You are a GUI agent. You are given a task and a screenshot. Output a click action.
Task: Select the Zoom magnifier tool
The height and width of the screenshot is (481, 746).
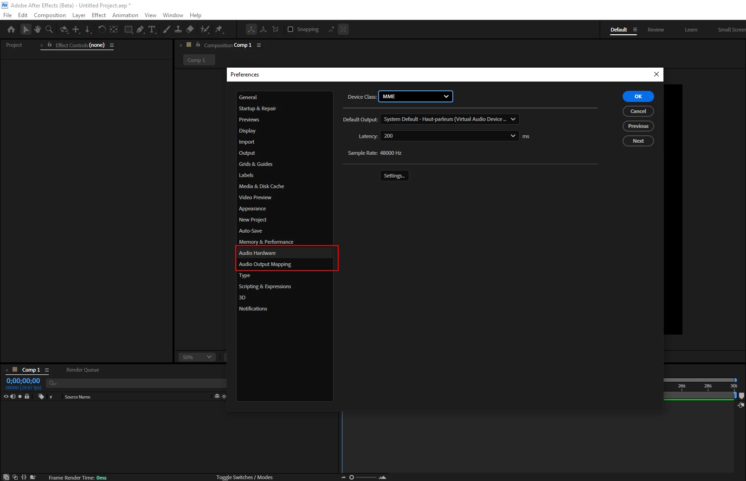[49, 29]
